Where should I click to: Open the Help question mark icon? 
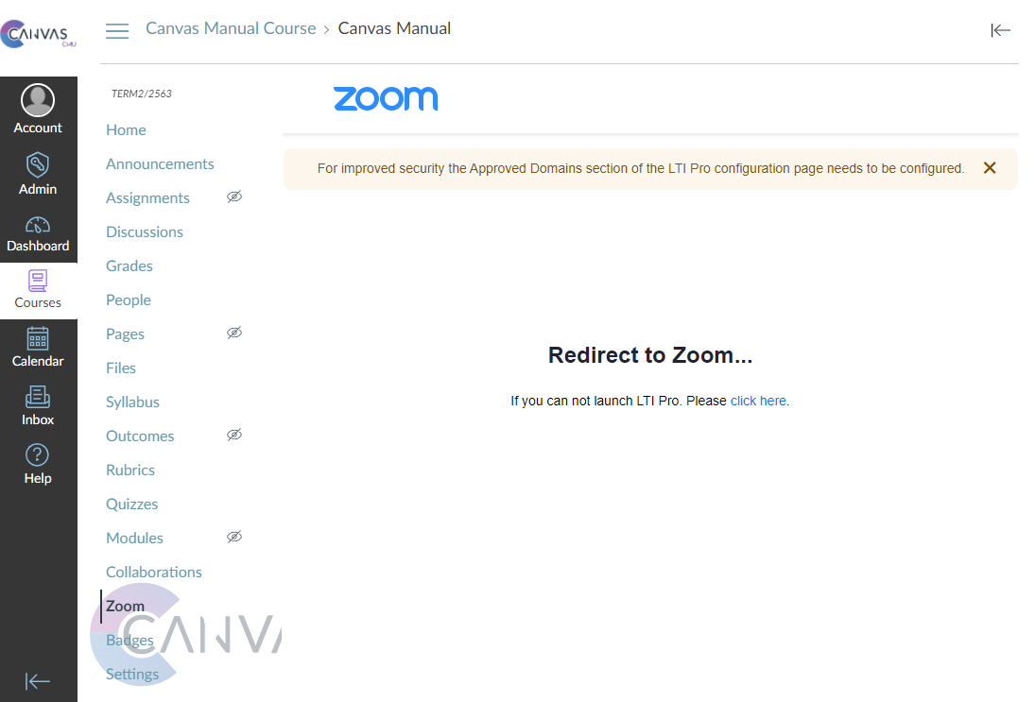pyautogui.click(x=38, y=455)
